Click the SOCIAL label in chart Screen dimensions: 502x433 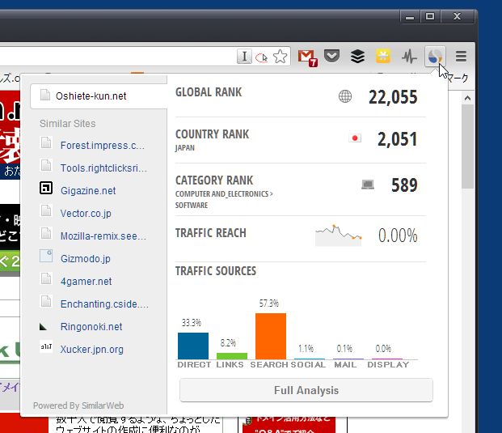[x=308, y=365]
